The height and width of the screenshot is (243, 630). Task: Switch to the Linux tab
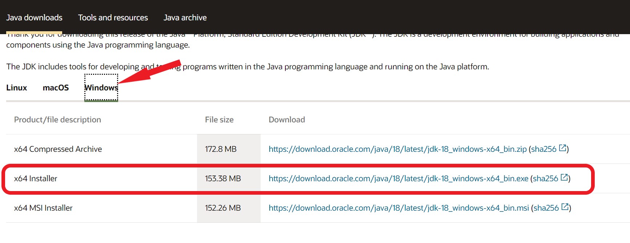pyautogui.click(x=17, y=88)
